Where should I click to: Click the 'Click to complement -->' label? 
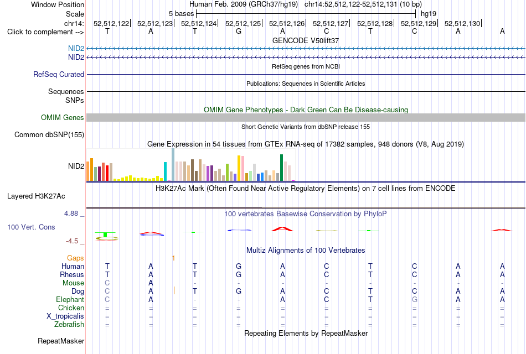(45, 32)
